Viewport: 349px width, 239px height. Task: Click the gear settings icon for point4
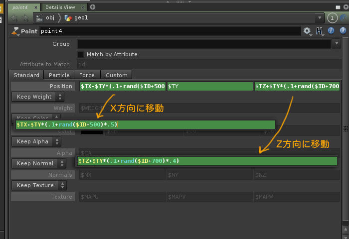click(307, 31)
